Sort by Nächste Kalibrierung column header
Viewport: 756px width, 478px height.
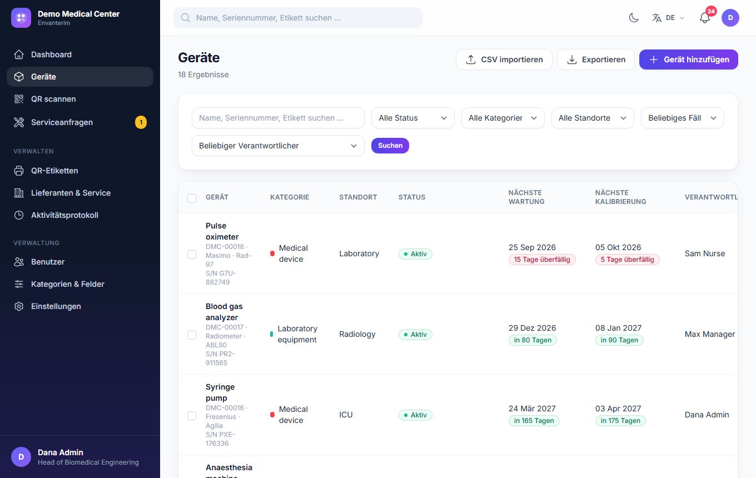coord(620,197)
